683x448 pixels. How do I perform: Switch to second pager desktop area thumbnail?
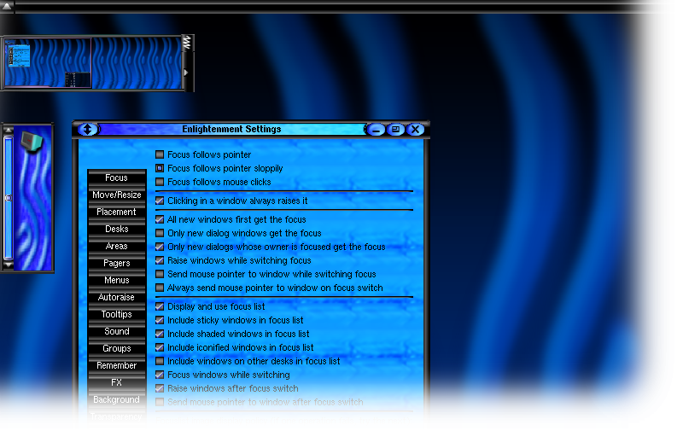click(x=137, y=63)
